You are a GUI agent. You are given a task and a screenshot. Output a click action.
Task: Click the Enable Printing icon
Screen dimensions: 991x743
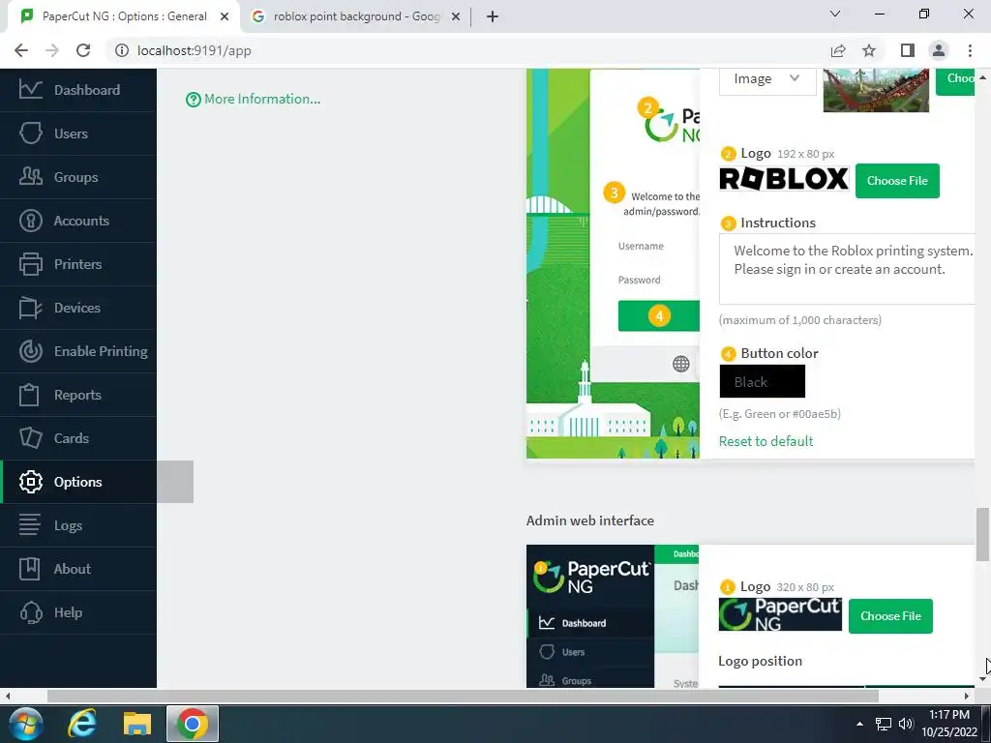pos(30,351)
